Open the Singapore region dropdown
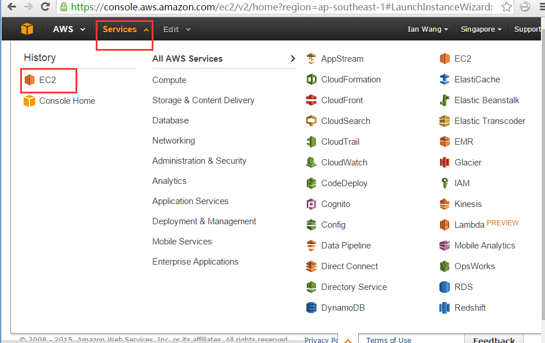The image size is (545, 343). (x=481, y=29)
